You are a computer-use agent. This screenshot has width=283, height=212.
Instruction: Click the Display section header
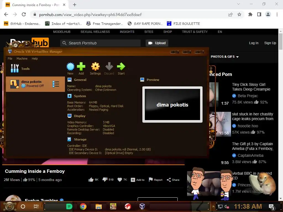[80, 116]
